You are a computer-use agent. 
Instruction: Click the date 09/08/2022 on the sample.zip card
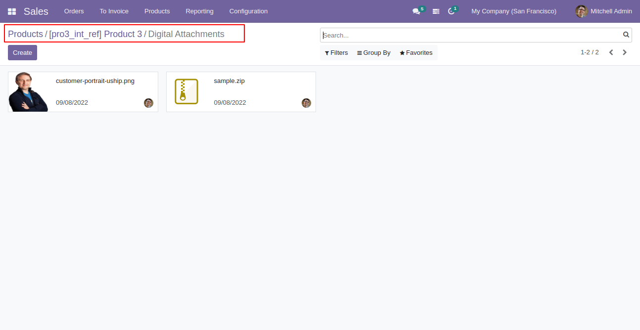230,103
